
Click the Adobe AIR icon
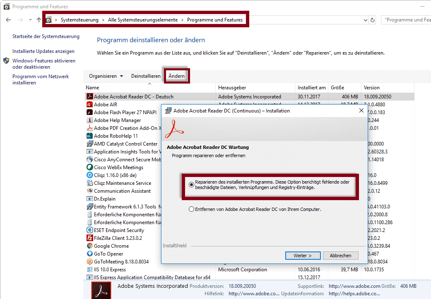tap(89, 104)
